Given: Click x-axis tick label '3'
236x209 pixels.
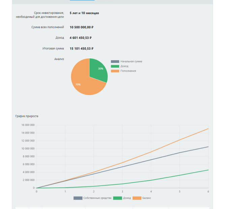Looking at the screenshot, I should pyautogui.click(x=122, y=191).
